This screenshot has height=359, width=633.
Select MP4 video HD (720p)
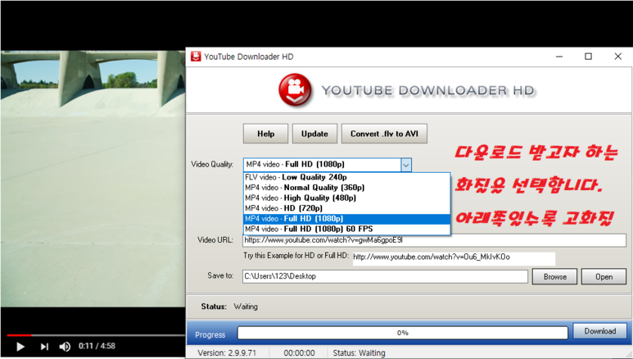[x=346, y=208]
